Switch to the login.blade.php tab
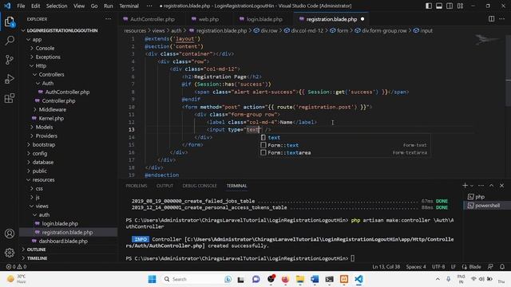This screenshot has height=287, width=511. 264,19
